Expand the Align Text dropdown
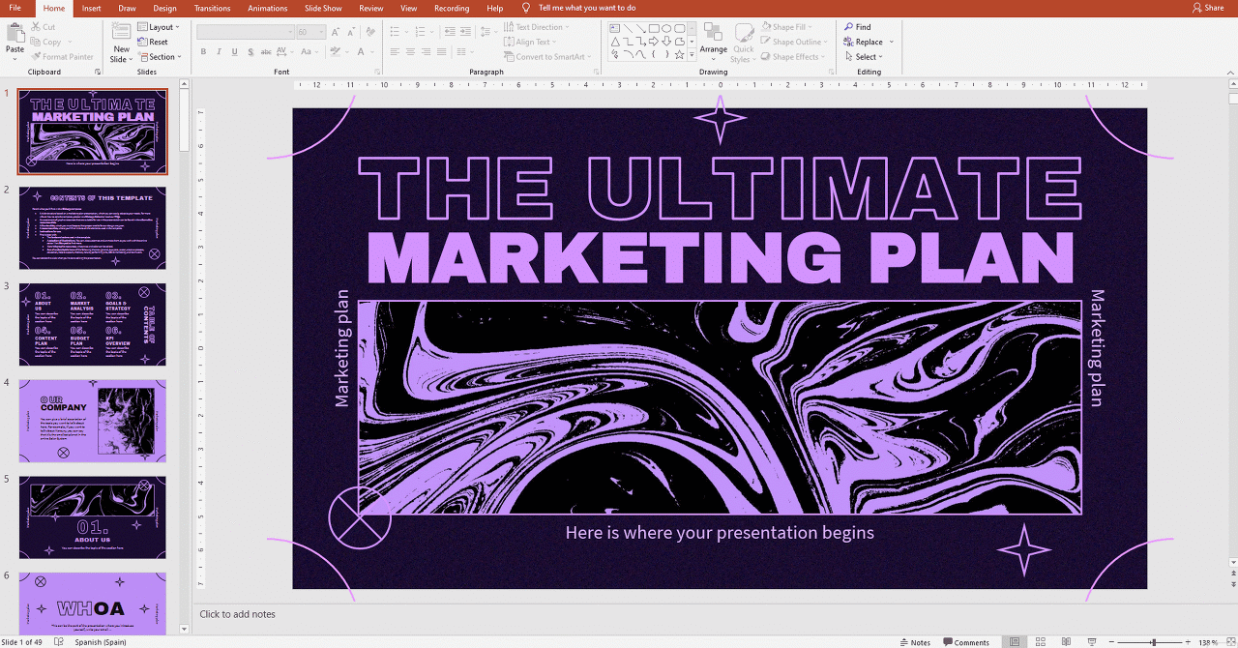Screen dimensions: 1238x648 pos(531,42)
